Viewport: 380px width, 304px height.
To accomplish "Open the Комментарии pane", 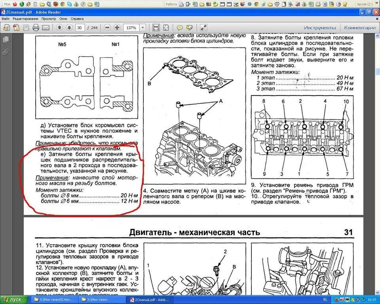I will pos(360,28).
